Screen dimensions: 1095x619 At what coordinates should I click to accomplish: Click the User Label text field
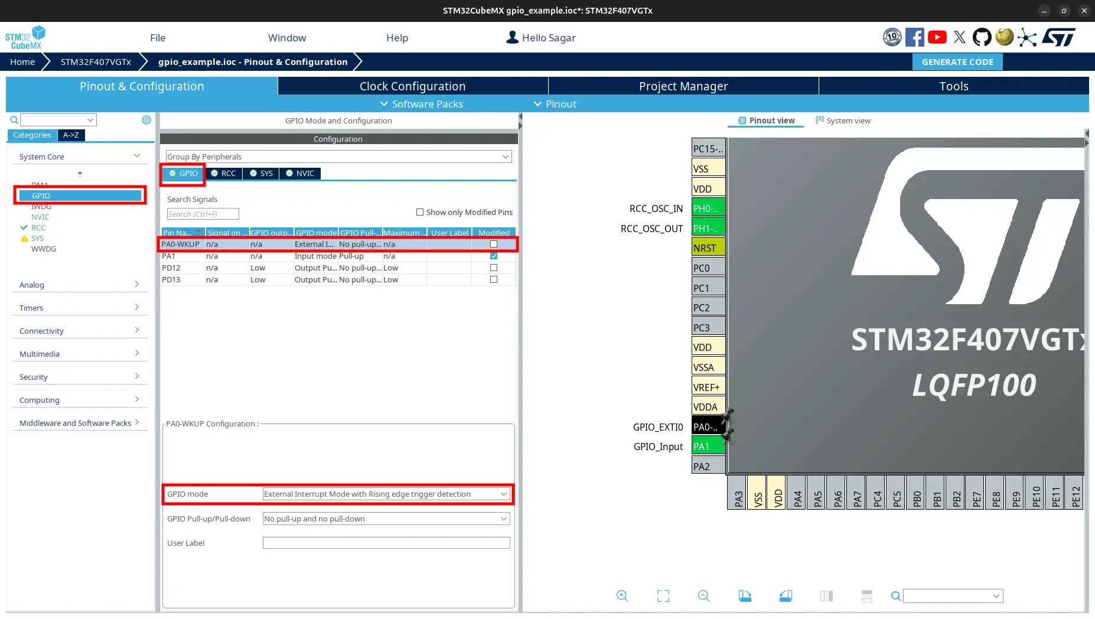(386, 543)
